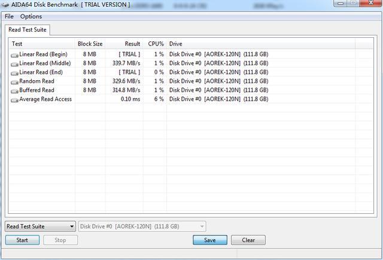Screen dimensions: 383x260
Task: Click the Linear Read (End) disk icon
Action: [14, 72]
